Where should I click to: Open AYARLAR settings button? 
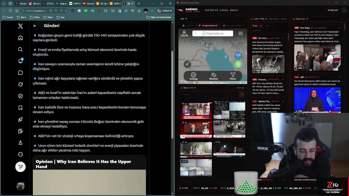(x=333, y=10)
